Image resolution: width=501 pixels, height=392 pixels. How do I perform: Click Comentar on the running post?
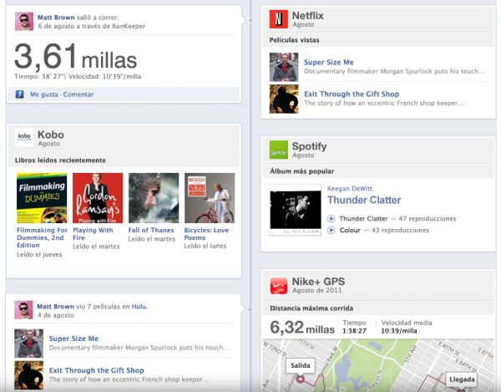(78, 94)
